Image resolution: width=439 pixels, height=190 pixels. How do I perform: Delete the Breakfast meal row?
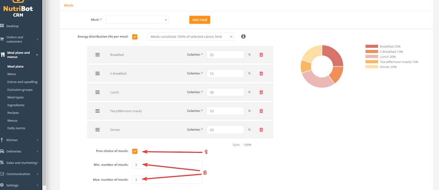pyautogui.click(x=261, y=55)
